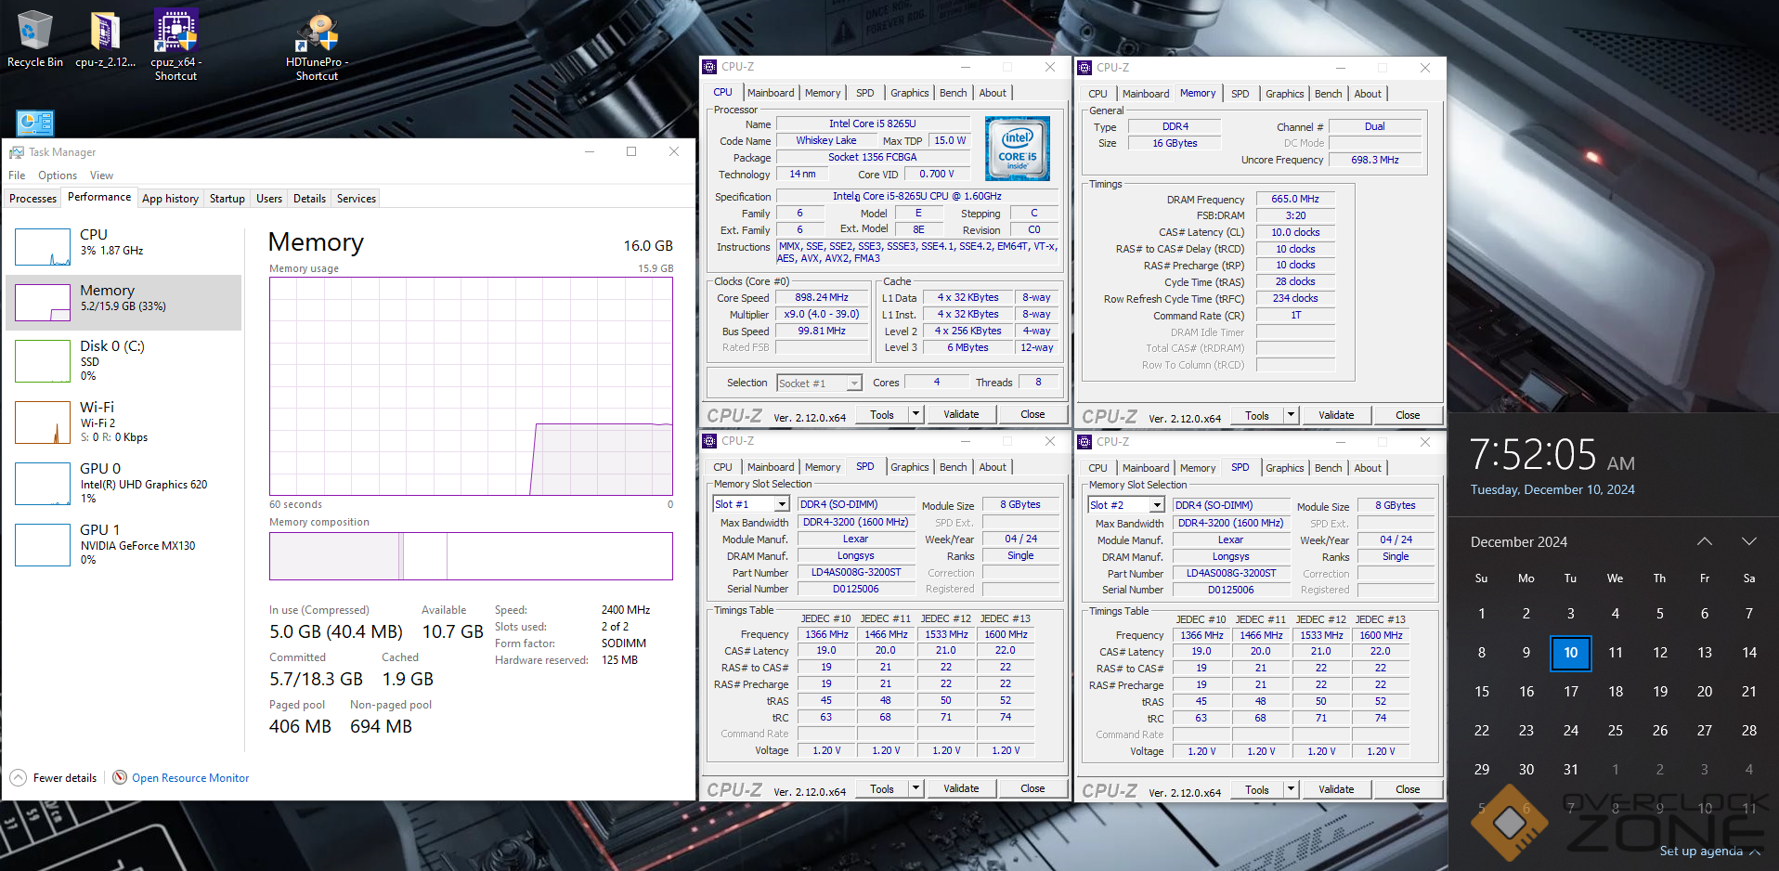Launch the cpuz_x64 Shortcut desktop icon

click(175, 31)
